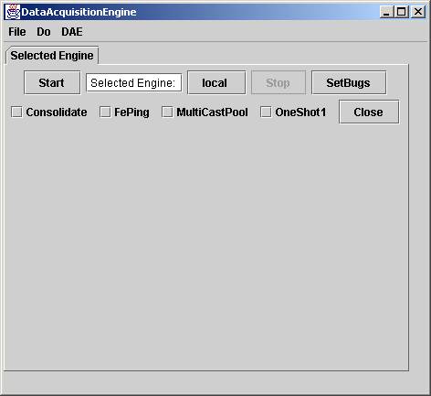Open the File menu
This screenshot has width=431, height=396.
(17, 32)
